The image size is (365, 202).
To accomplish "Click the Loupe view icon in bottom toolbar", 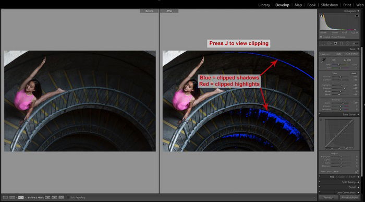I will [5, 197].
